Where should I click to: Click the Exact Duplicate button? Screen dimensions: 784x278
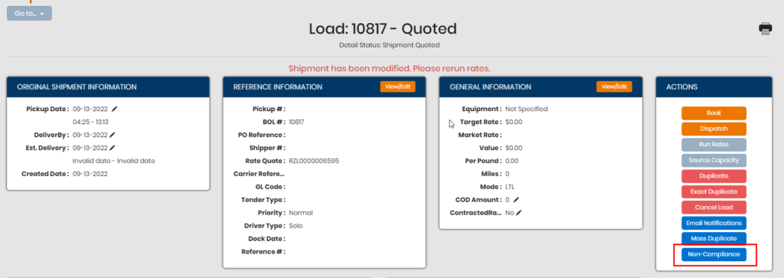tap(714, 191)
